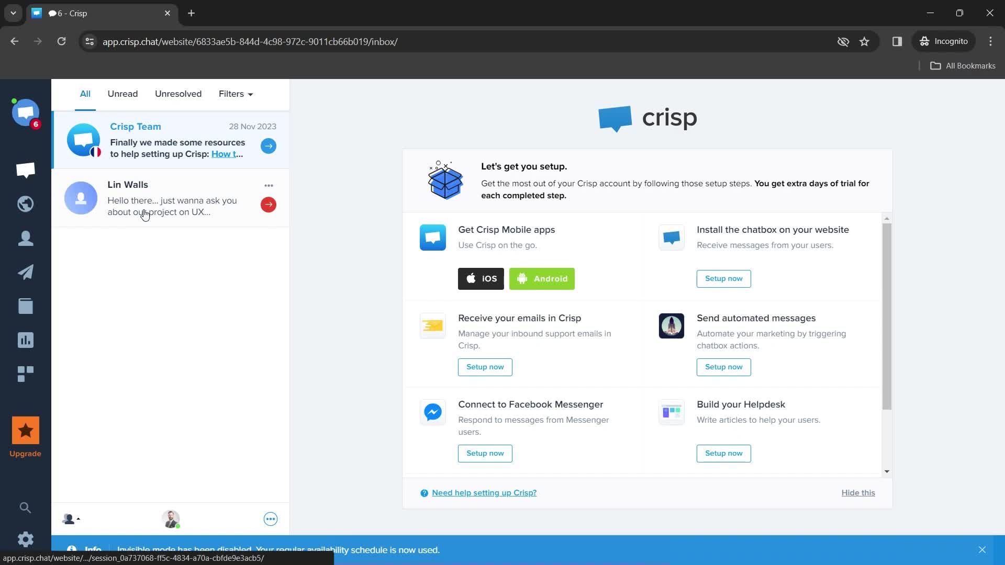
Task: Click Setup now for Install chatbox
Action: 723,278
